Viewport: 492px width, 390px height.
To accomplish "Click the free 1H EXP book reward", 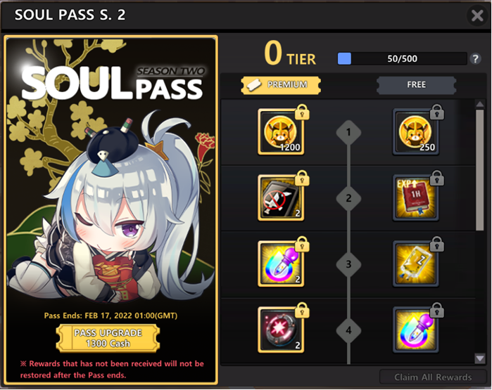I will tap(416, 198).
